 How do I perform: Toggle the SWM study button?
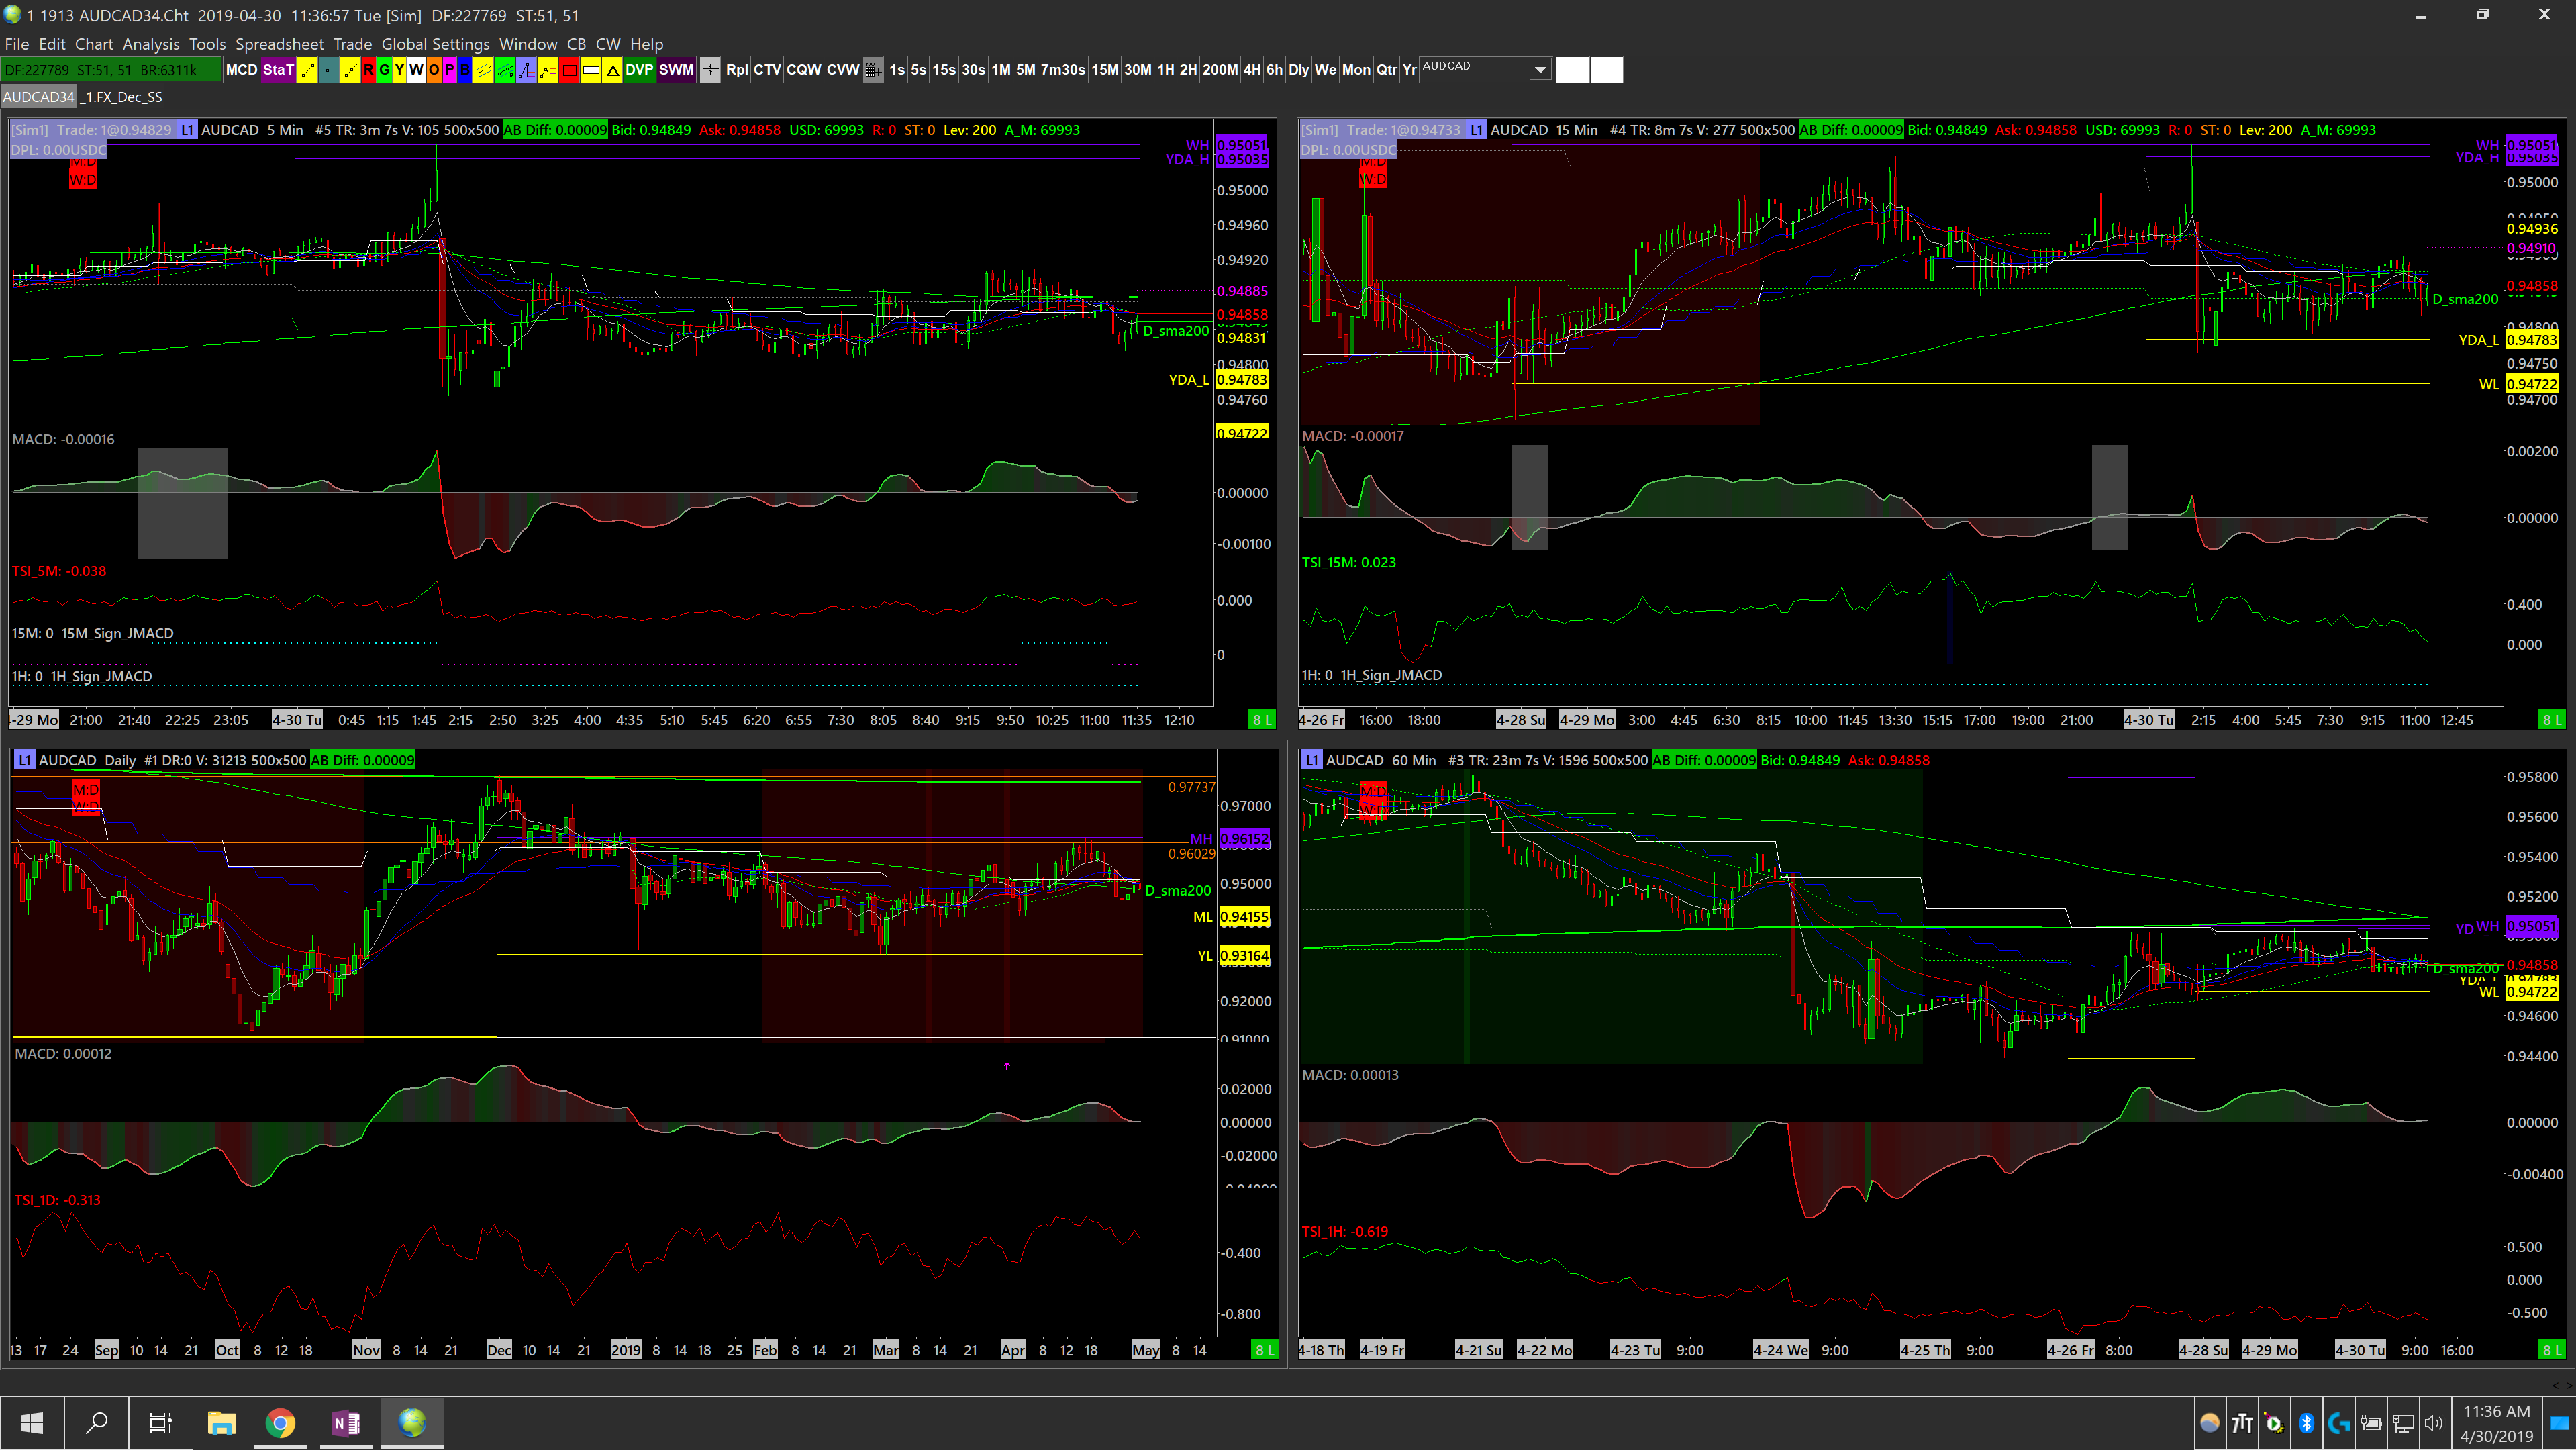coord(677,70)
